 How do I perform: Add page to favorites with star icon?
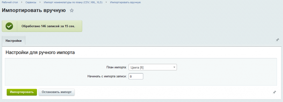pyautogui.click(x=72, y=10)
